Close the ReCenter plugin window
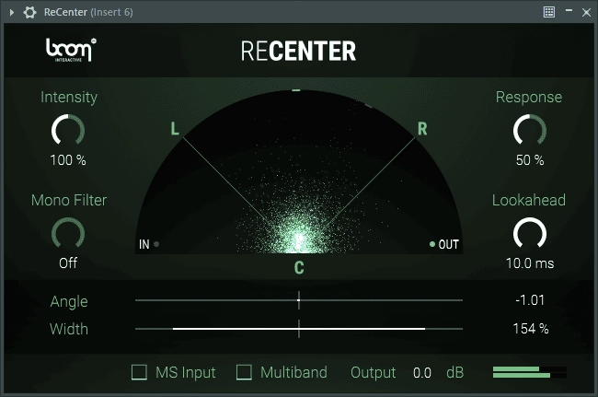The width and height of the screenshot is (598, 397). coord(587,12)
